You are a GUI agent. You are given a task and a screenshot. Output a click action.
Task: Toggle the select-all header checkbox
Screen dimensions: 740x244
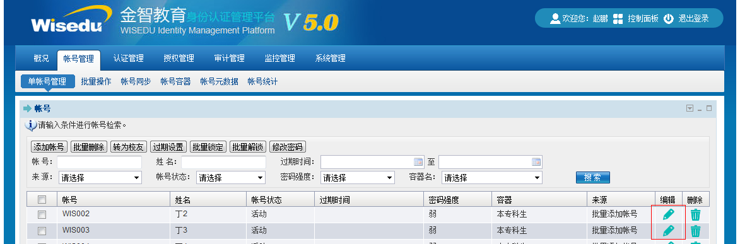pos(42,200)
